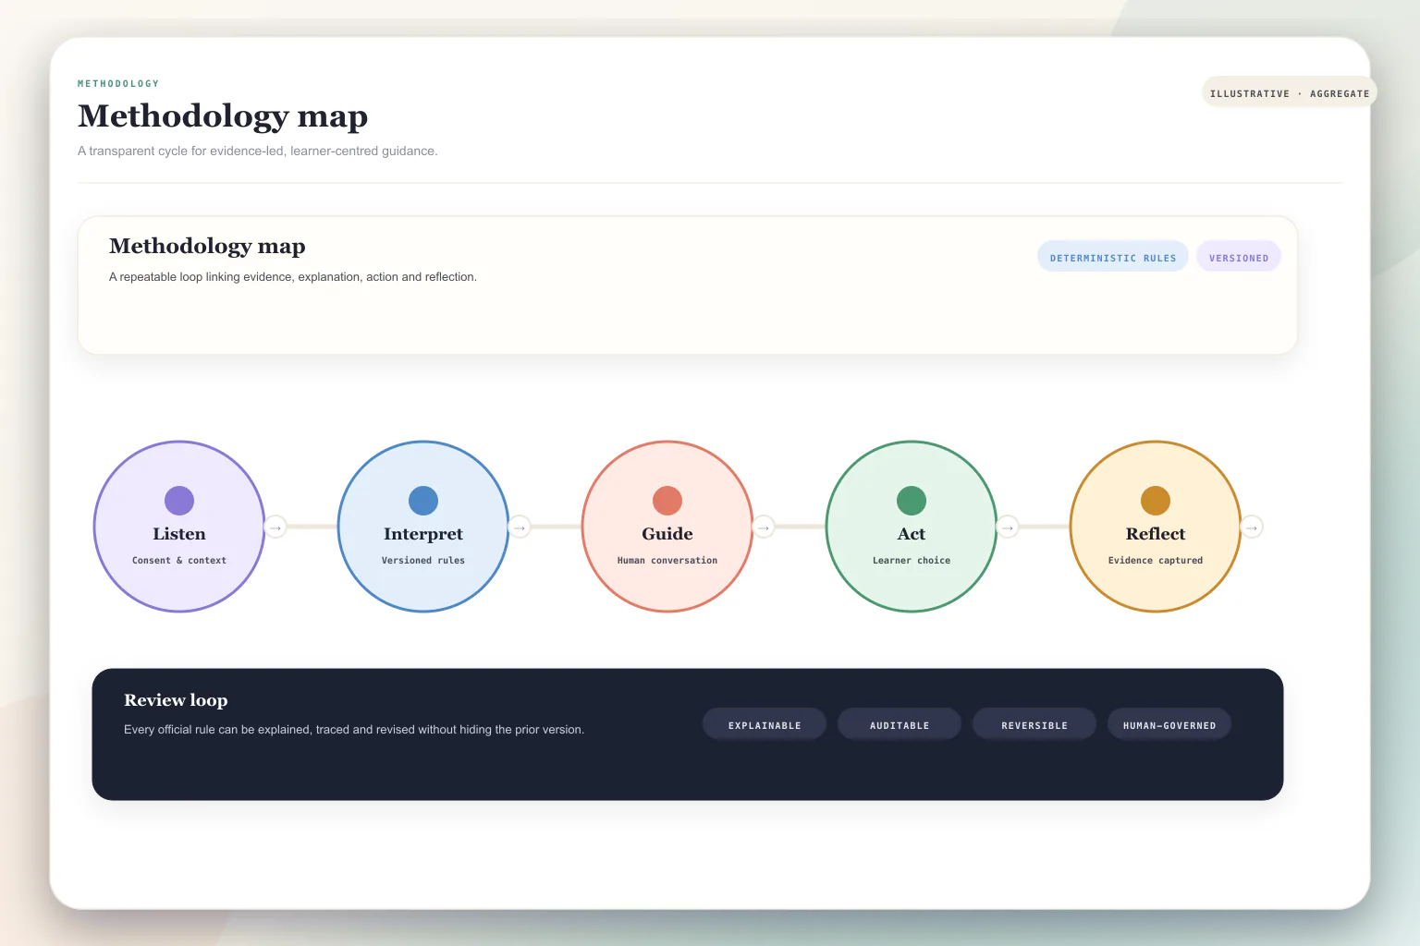Screen dimensions: 1420x946
Task: Click the green dot in Act node
Action: (x=912, y=501)
